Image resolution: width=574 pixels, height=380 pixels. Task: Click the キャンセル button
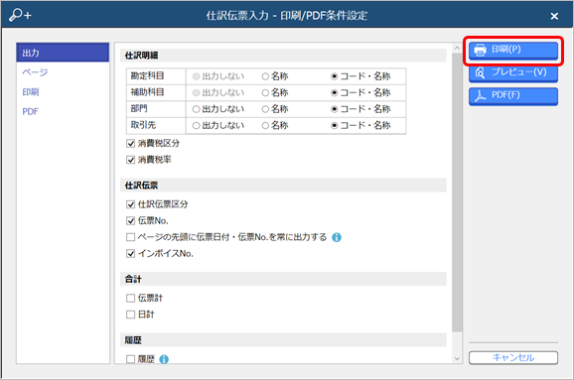coord(513,357)
